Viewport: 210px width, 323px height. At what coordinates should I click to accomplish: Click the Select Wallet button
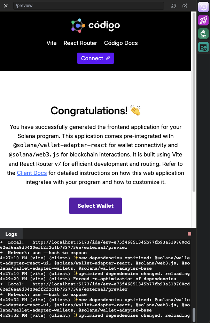click(95, 206)
